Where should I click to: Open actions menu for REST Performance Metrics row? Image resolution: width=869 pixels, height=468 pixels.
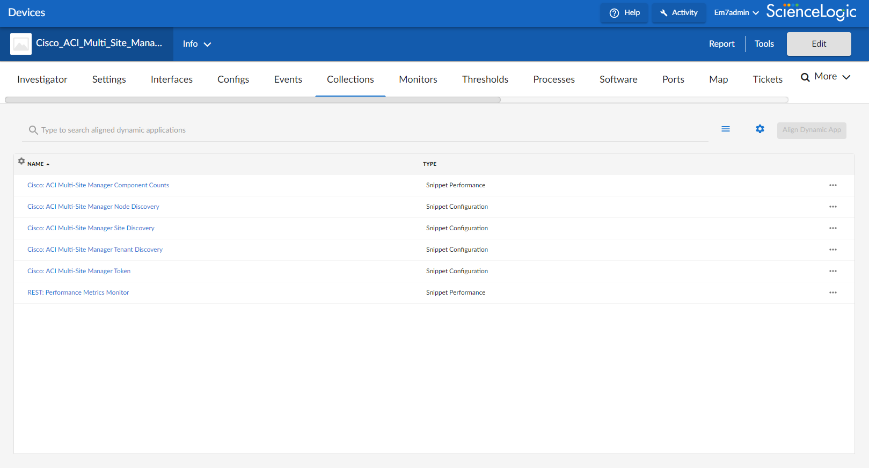point(833,292)
